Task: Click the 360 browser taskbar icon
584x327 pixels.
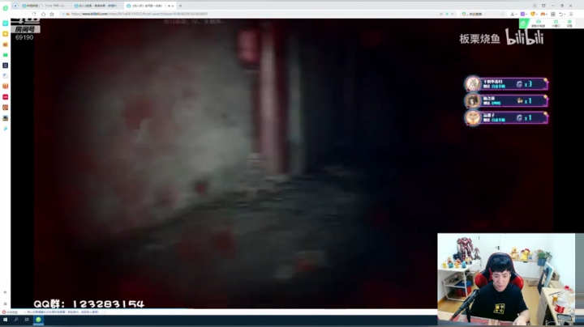Action: (x=38, y=320)
